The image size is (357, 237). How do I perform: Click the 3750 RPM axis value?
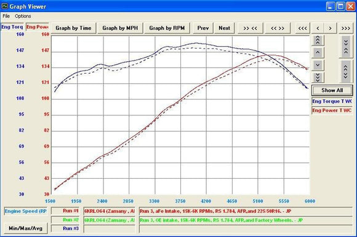tap(180, 201)
